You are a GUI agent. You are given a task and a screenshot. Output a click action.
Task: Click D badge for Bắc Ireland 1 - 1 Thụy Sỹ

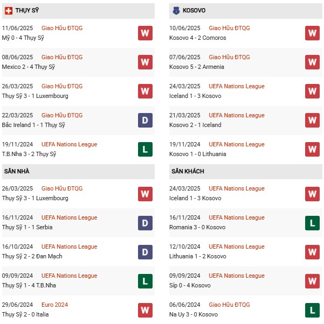tap(145, 120)
